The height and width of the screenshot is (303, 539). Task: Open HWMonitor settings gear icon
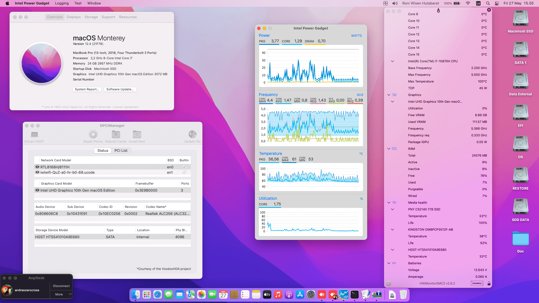tap(389, 283)
